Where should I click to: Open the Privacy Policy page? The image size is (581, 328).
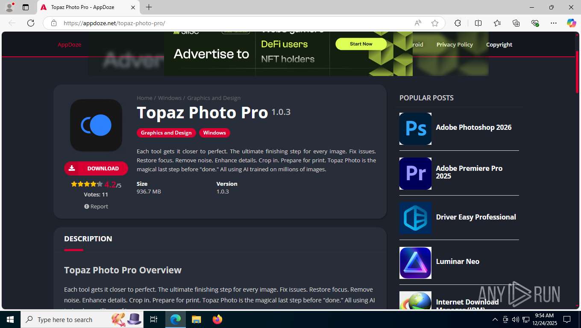(455, 44)
